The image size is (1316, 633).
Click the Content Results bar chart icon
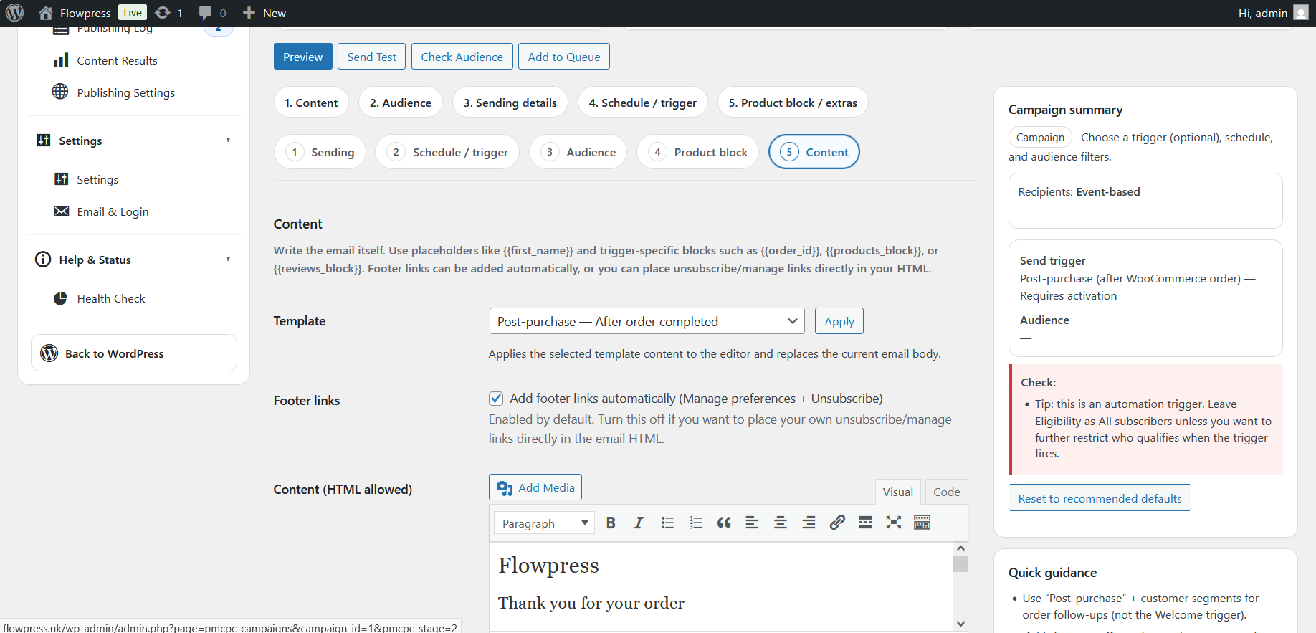(x=61, y=60)
